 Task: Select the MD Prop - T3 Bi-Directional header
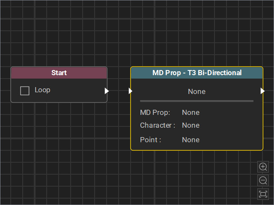(197, 73)
